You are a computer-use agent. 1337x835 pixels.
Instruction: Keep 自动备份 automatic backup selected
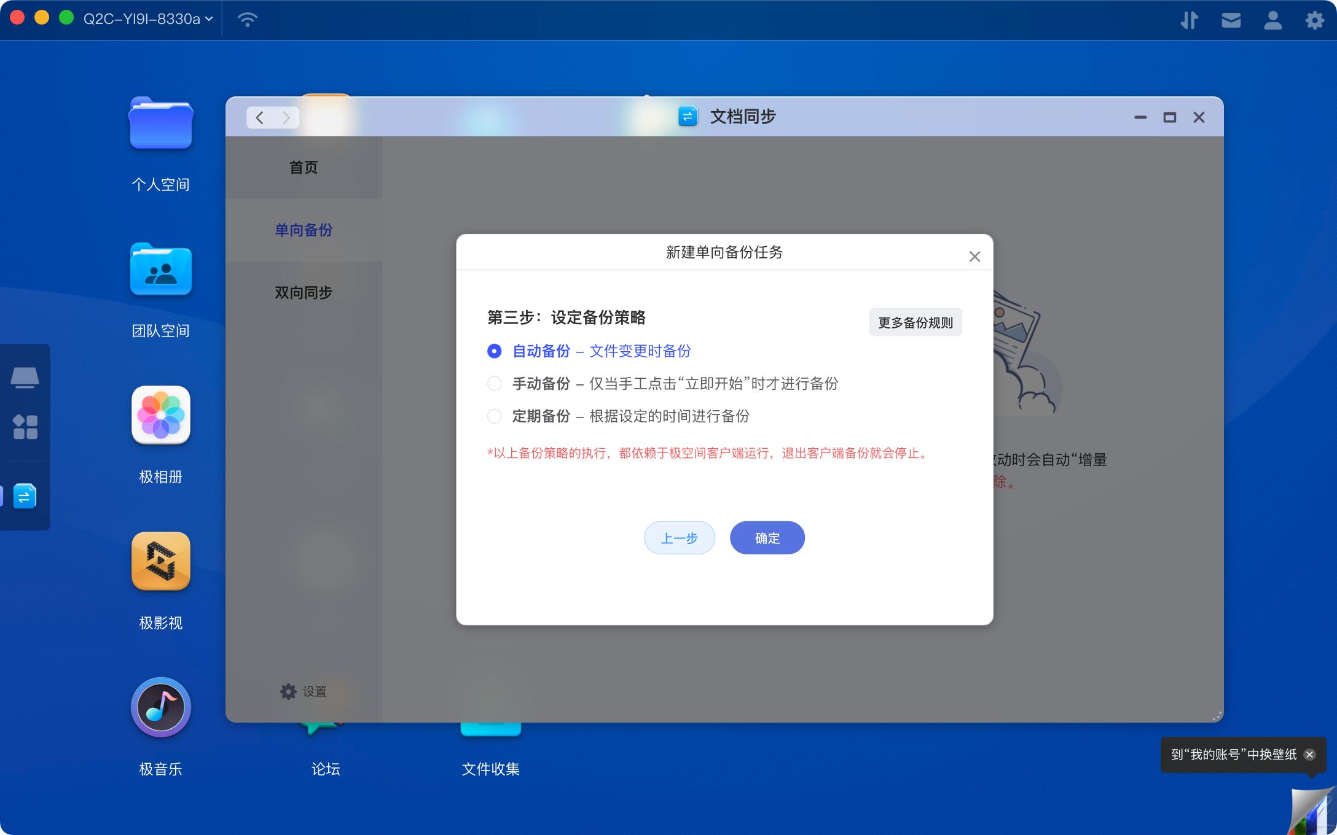(x=495, y=351)
